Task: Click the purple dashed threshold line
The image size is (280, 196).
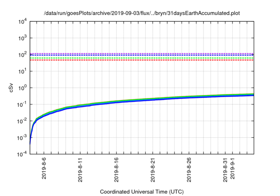Action: tap(142, 53)
